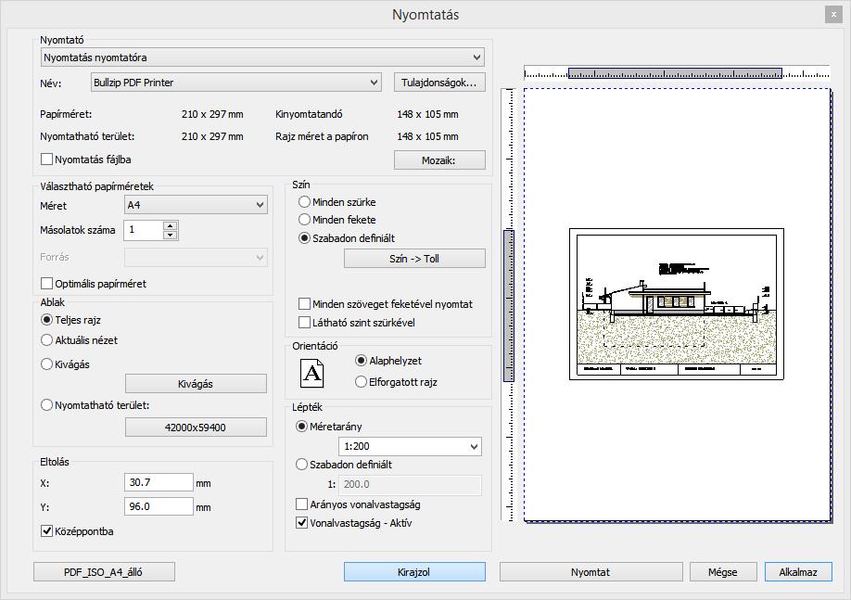Select Nyomtatható terület radio button
Image resolution: width=851 pixels, height=600 pixels.
click(47, 405)
